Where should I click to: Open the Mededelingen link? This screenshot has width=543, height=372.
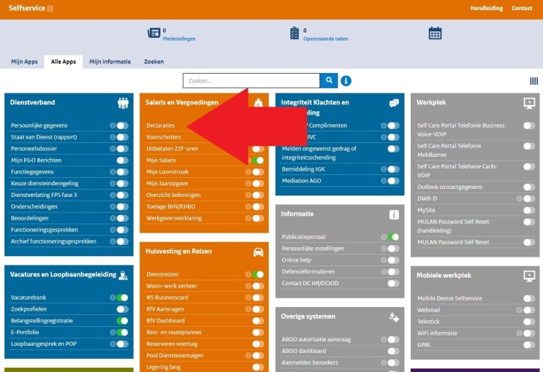179,39
